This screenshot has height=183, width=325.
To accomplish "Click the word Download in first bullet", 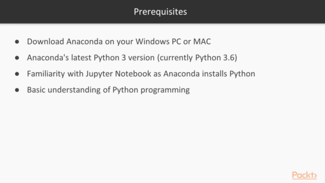I will pyautogui.click(x=45, y=42).
